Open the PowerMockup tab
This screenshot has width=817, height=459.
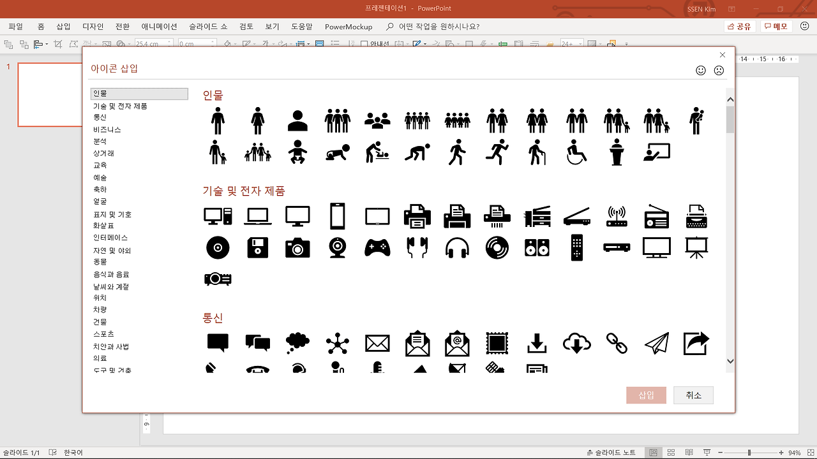click(x=349, y=27)
